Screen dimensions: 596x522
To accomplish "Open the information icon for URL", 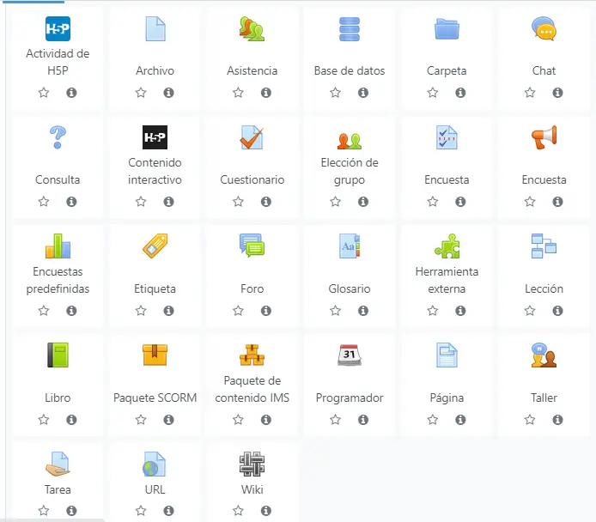I will point(169,510).
